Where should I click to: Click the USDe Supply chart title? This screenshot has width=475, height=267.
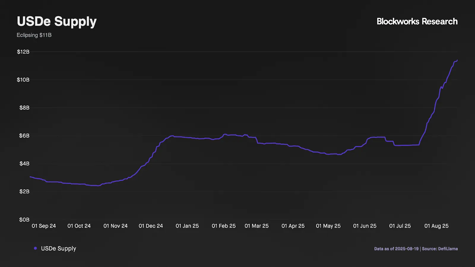click(x=57, y=21)
